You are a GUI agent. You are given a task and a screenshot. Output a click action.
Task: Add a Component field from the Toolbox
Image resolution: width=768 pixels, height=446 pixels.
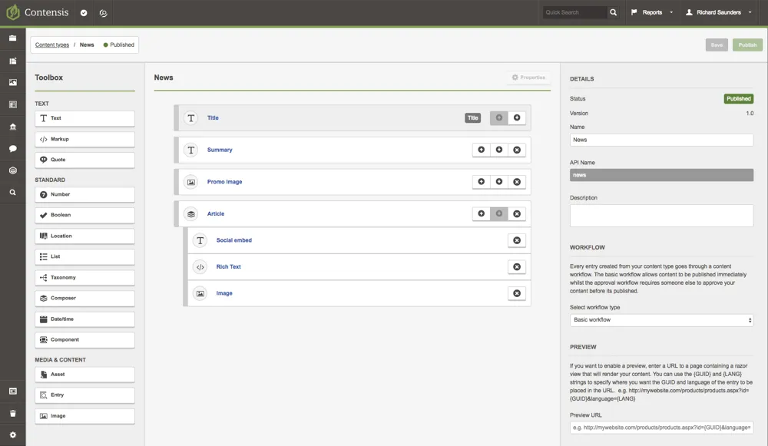(x=84, y=340)
